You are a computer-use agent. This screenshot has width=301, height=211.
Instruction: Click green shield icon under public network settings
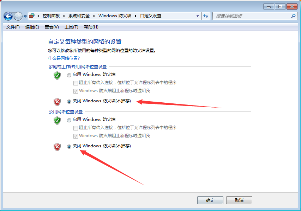(57, 121)
